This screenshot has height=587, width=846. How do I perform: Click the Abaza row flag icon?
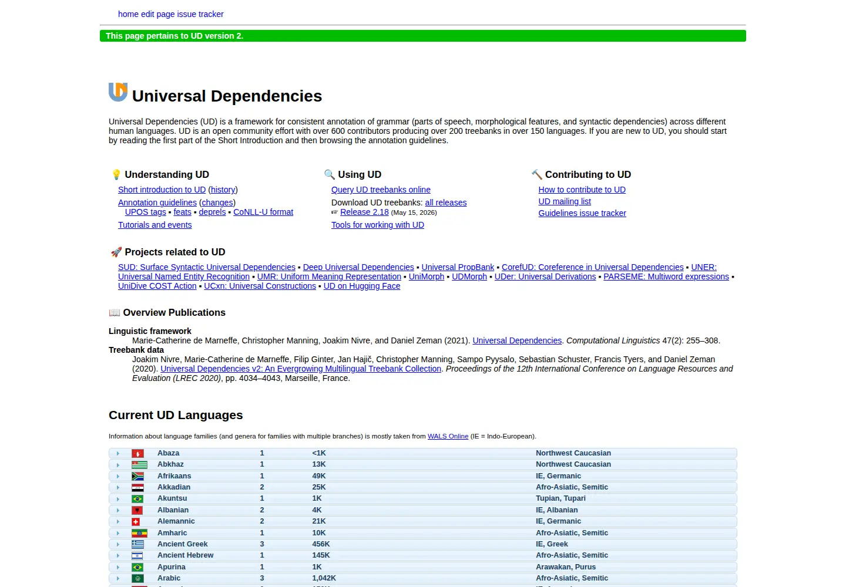137,454
